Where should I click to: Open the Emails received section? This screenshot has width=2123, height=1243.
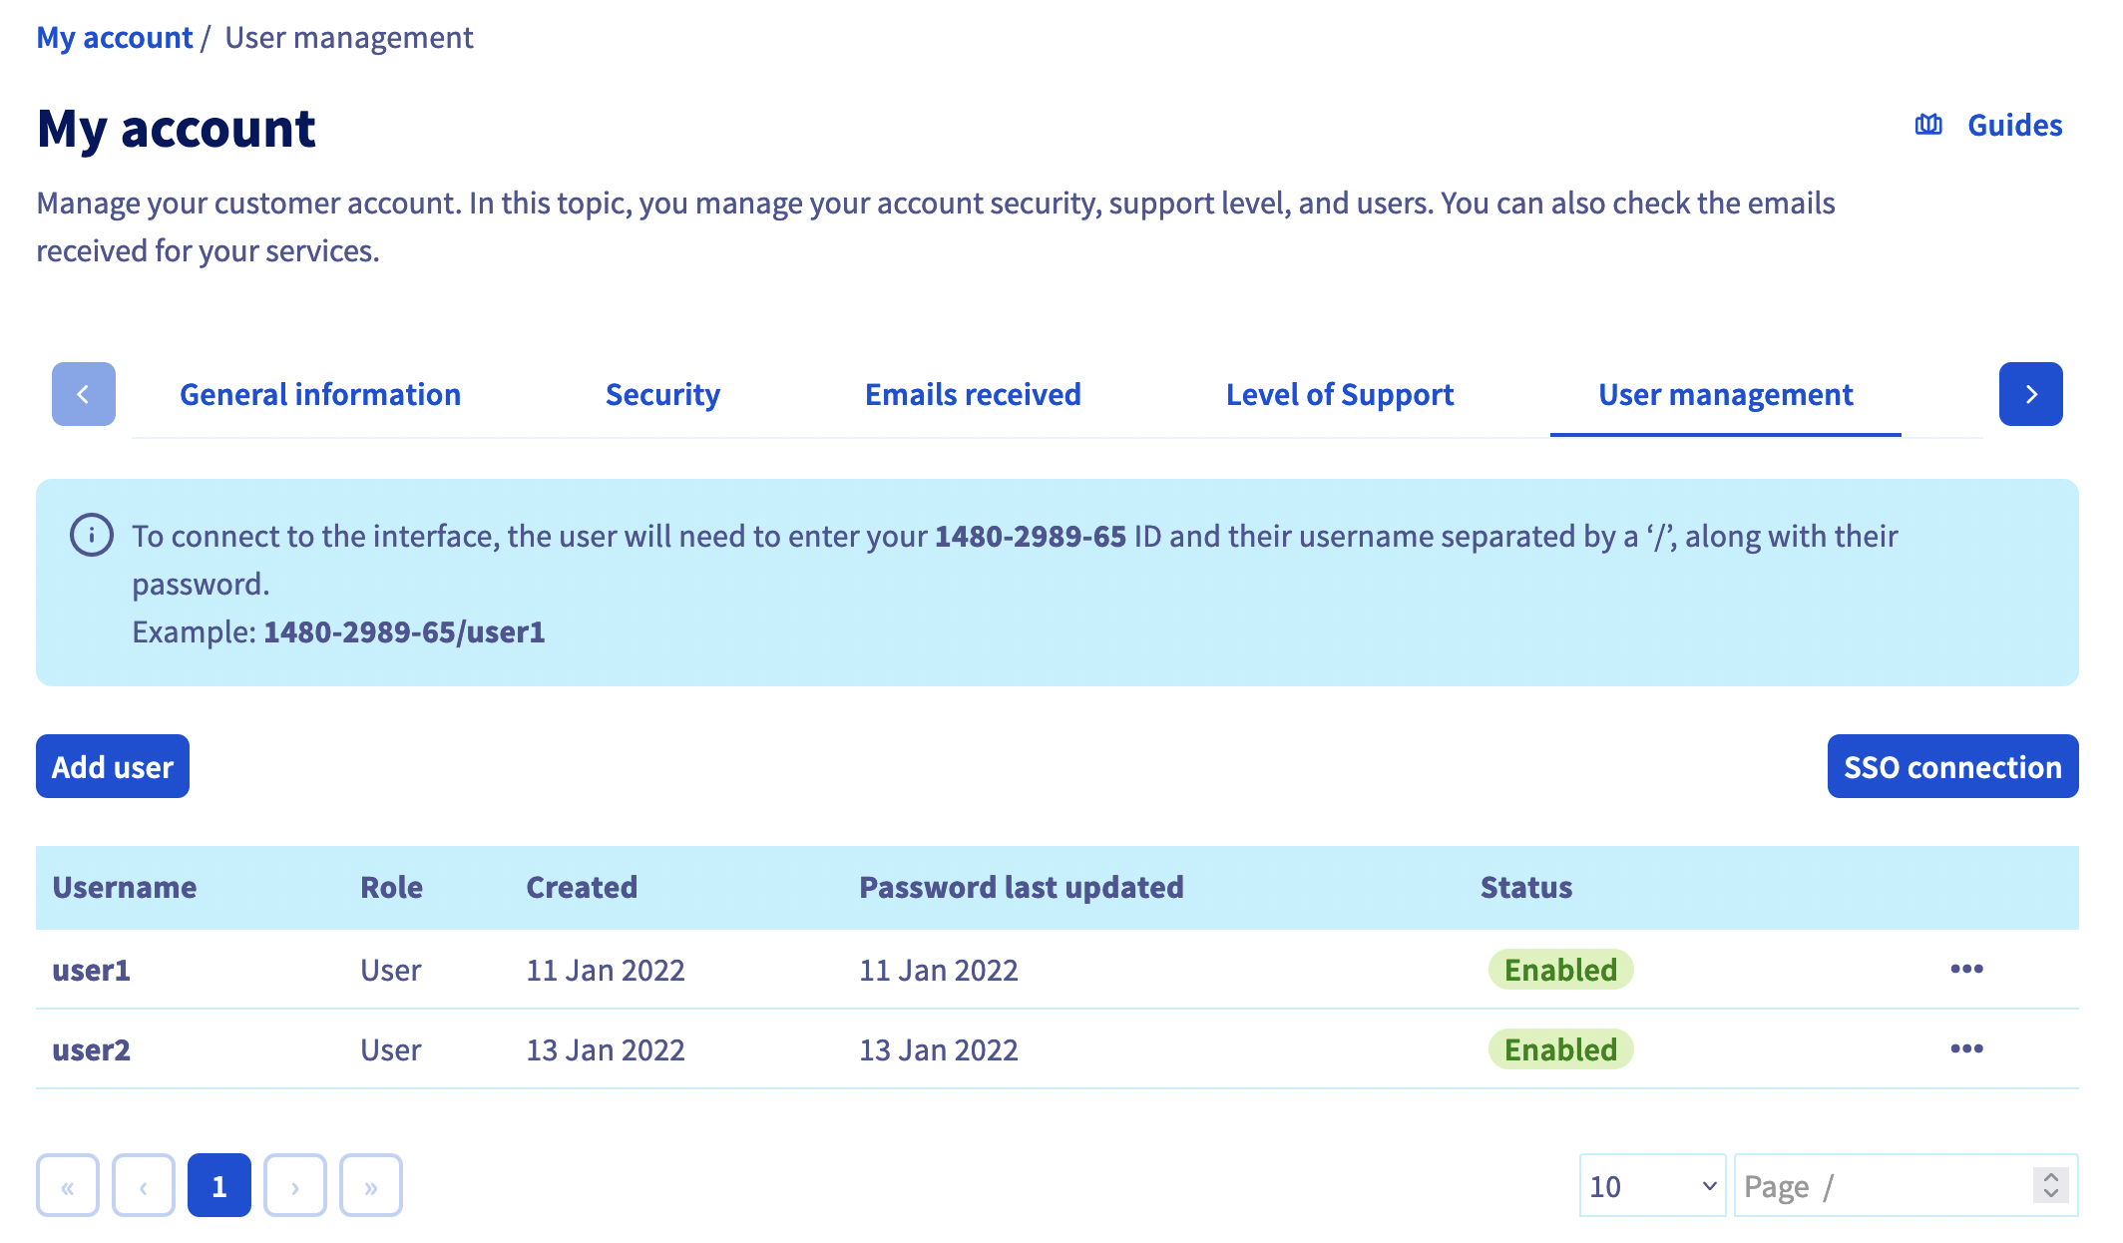click(972, 394)
